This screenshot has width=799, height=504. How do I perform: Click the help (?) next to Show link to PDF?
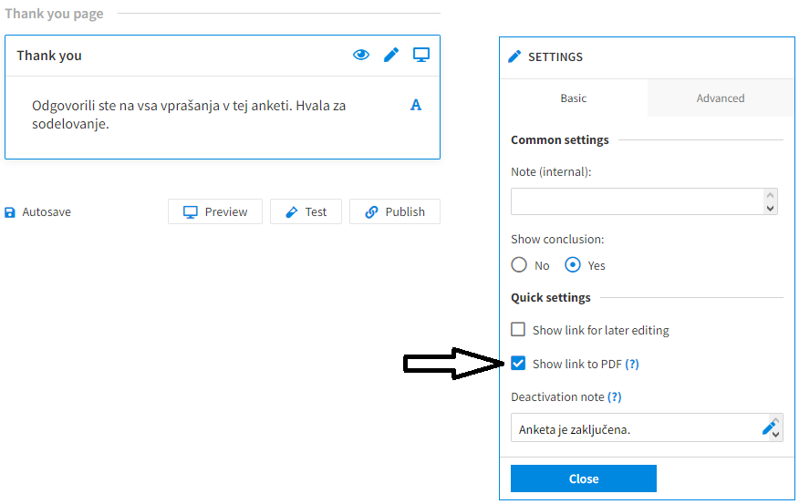point(632,364)
